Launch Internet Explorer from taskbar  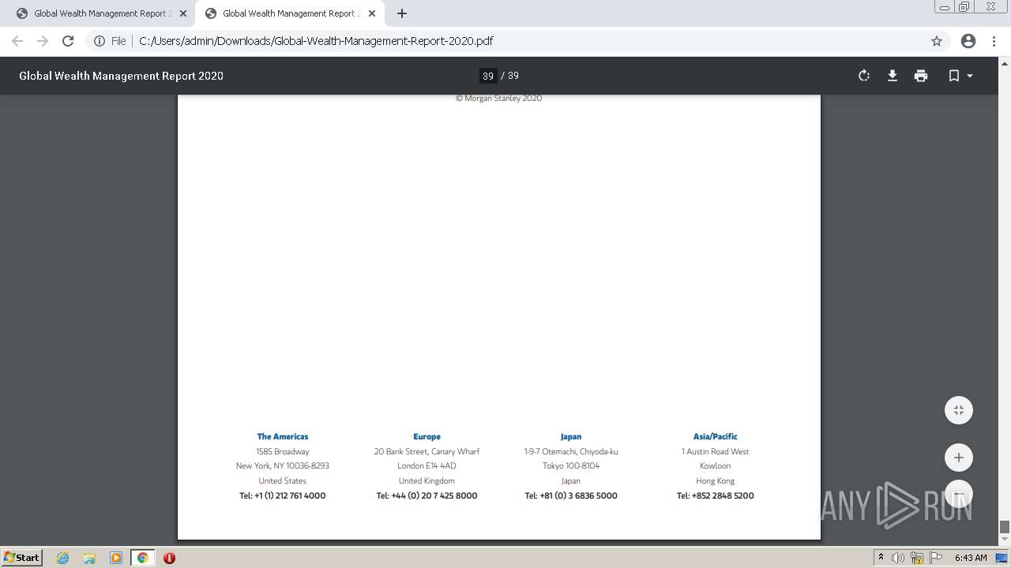(x=63, y=558)
